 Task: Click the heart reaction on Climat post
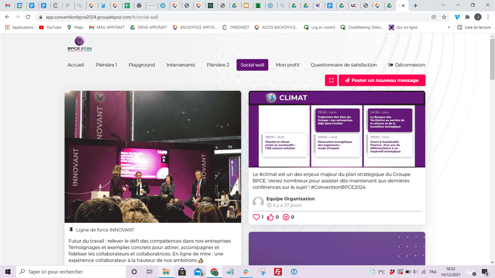pyautogui.click(x=256, y=217)
